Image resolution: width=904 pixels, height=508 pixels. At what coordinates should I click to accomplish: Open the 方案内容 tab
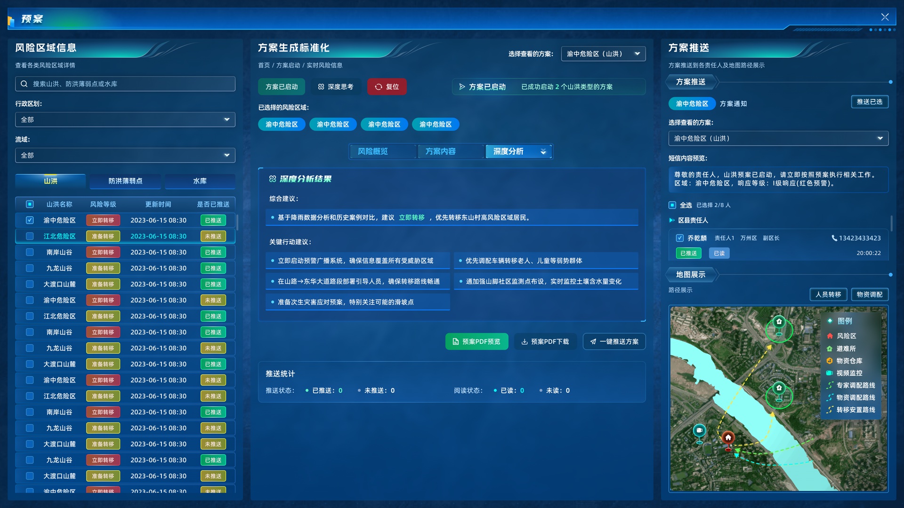[450, 151]
